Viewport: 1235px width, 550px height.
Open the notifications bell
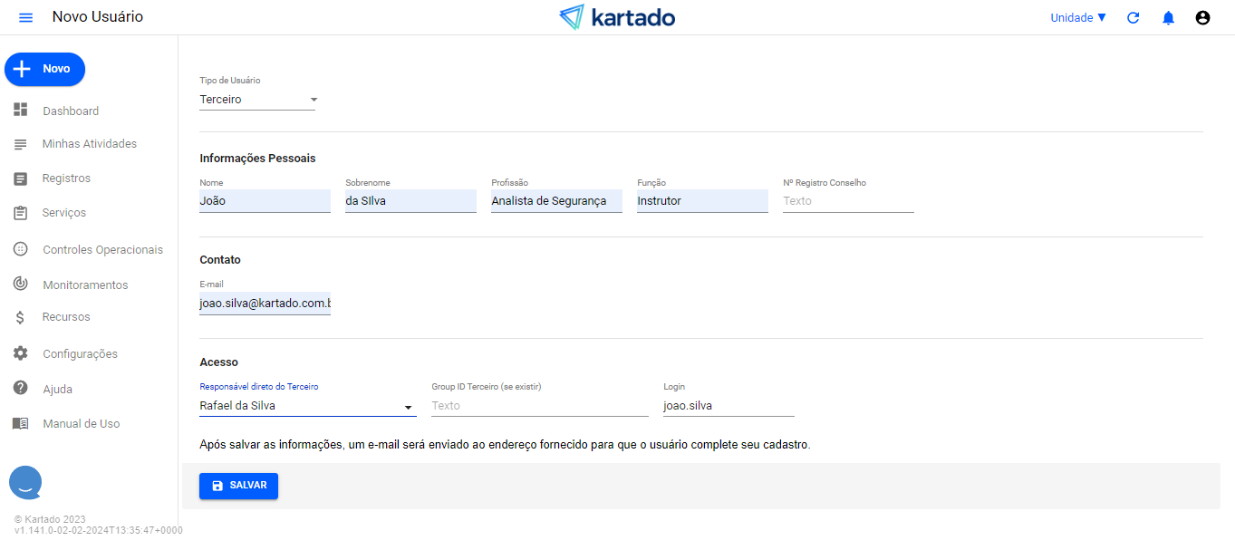tap(1168, 18)
